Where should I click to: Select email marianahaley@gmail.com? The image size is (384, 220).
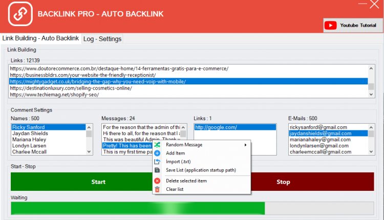(x=328, y=140)
